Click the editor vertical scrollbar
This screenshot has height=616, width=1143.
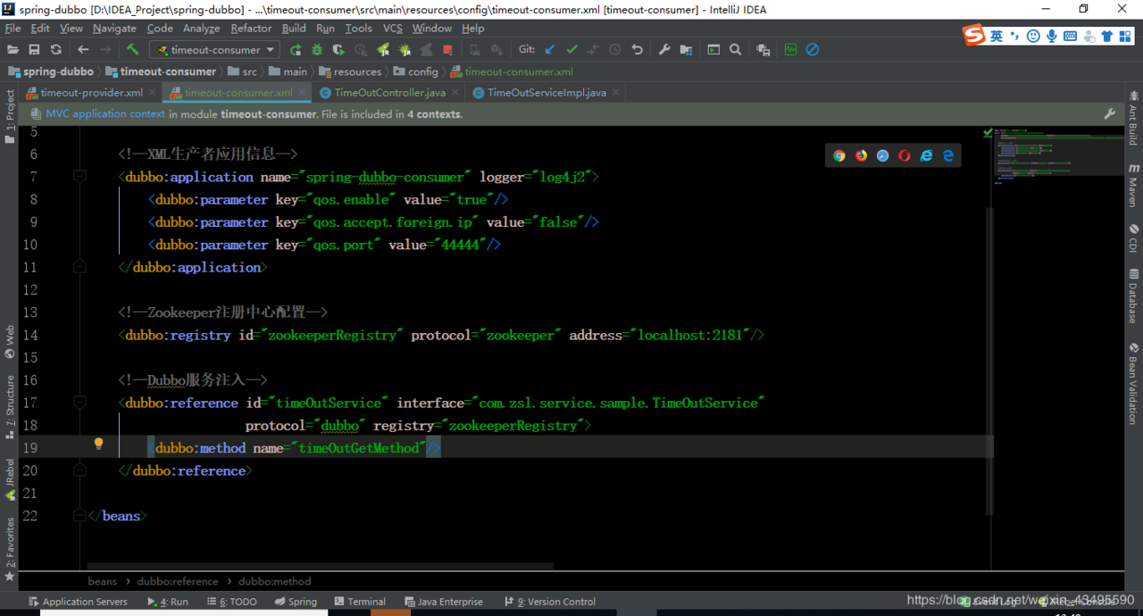coord(988,361)
